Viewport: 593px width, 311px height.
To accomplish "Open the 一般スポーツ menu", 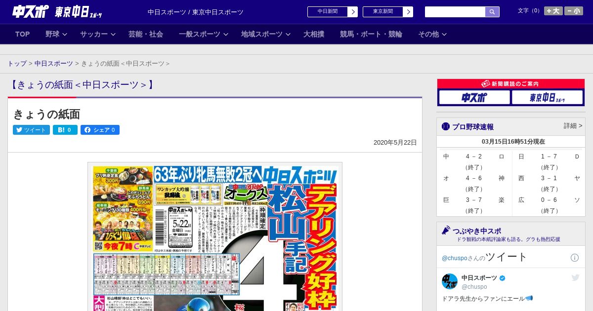I will [x=200, y=34].
